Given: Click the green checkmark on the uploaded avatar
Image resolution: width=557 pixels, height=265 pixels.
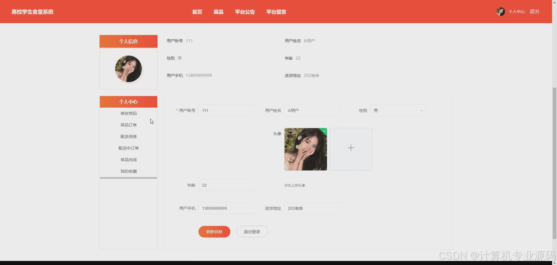Looking at the screenshot, I should [x=324, y=131].
